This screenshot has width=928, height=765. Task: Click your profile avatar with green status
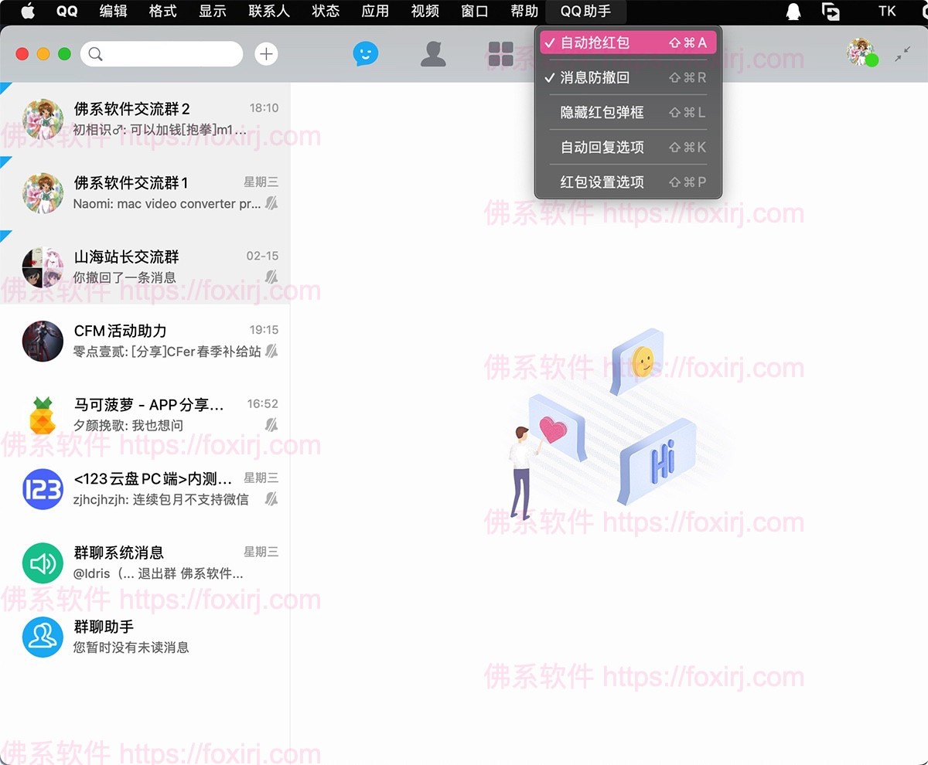[861, 56]
